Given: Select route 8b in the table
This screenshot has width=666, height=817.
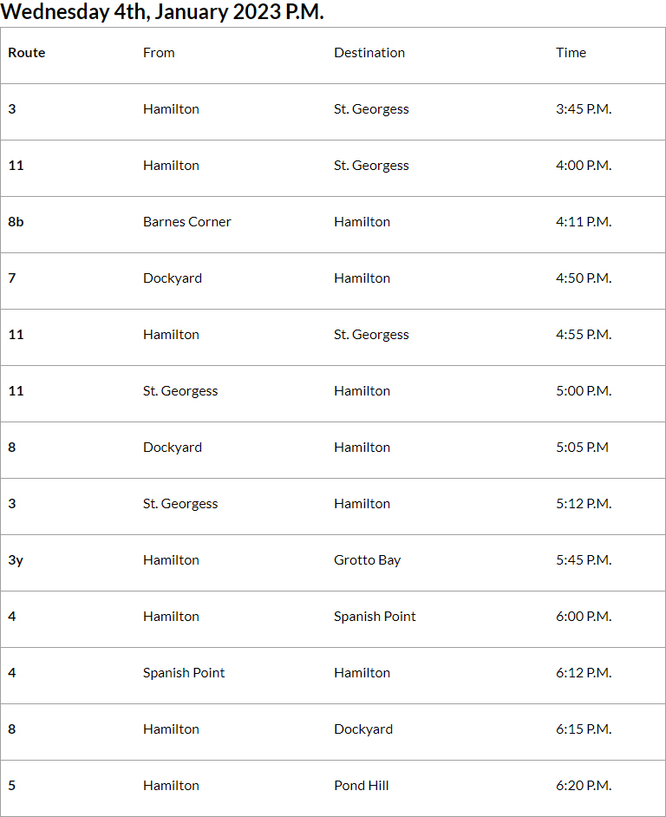Looking at the screenshot, I should (16, 222).
